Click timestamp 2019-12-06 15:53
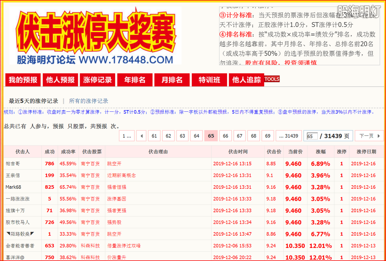The height and width of the screenshot is (261, 386). (x=232, y=246)
